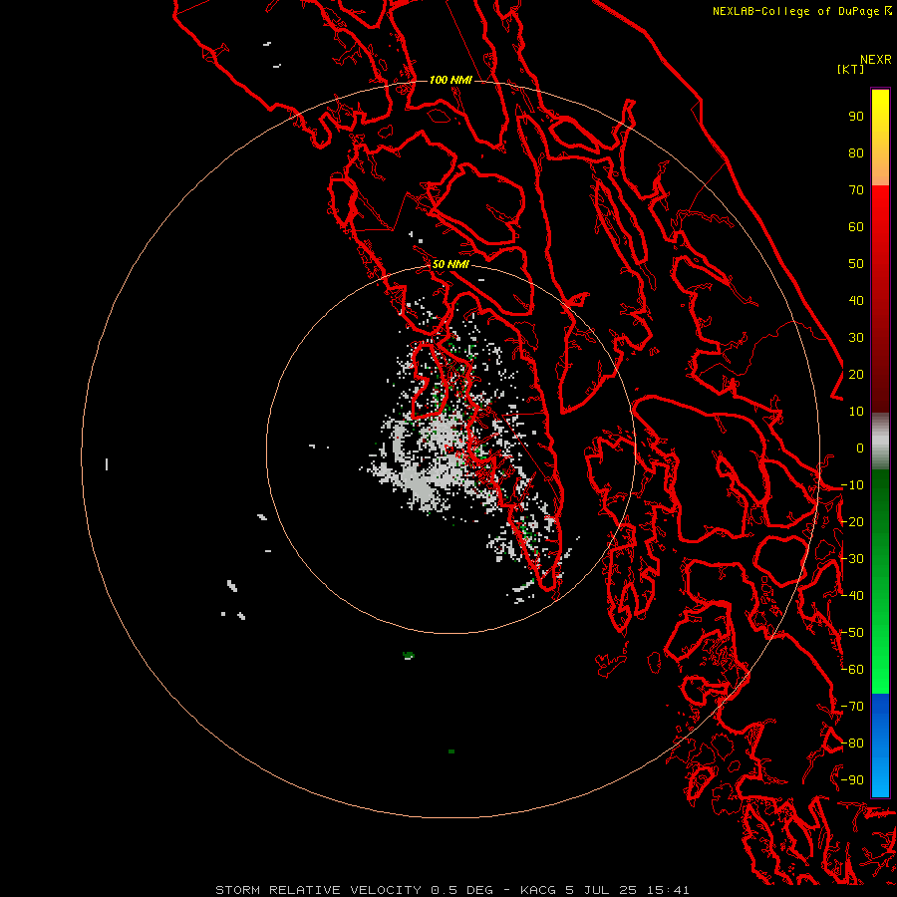Click the -80 value on the velocity scale
The height and width of the screenshot is (897, 897).
(x=852, y=744)
